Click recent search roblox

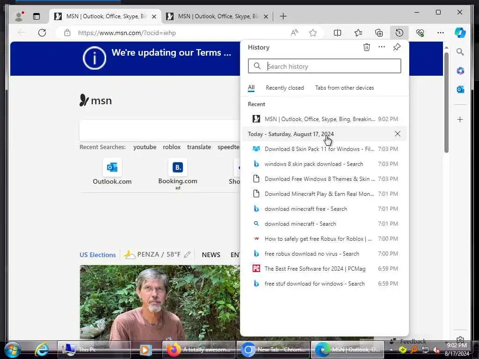pyautogui.click(x=172, y=147)
